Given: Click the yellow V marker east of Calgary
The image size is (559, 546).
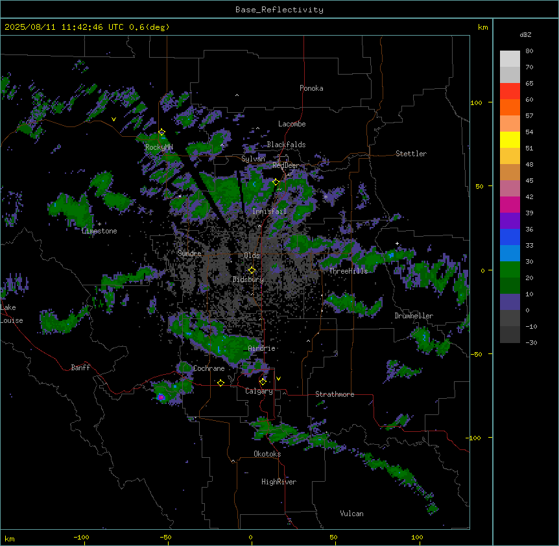Looking at the screenshot, I should (278, 379).
